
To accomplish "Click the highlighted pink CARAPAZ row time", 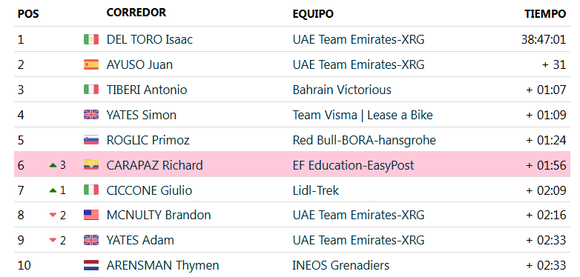I will (x=546, y=165).
